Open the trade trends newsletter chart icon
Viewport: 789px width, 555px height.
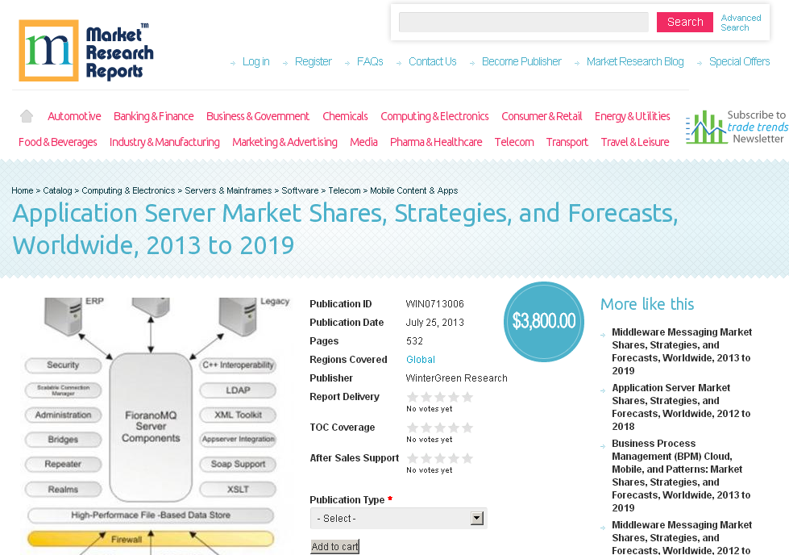pos(705,127)
